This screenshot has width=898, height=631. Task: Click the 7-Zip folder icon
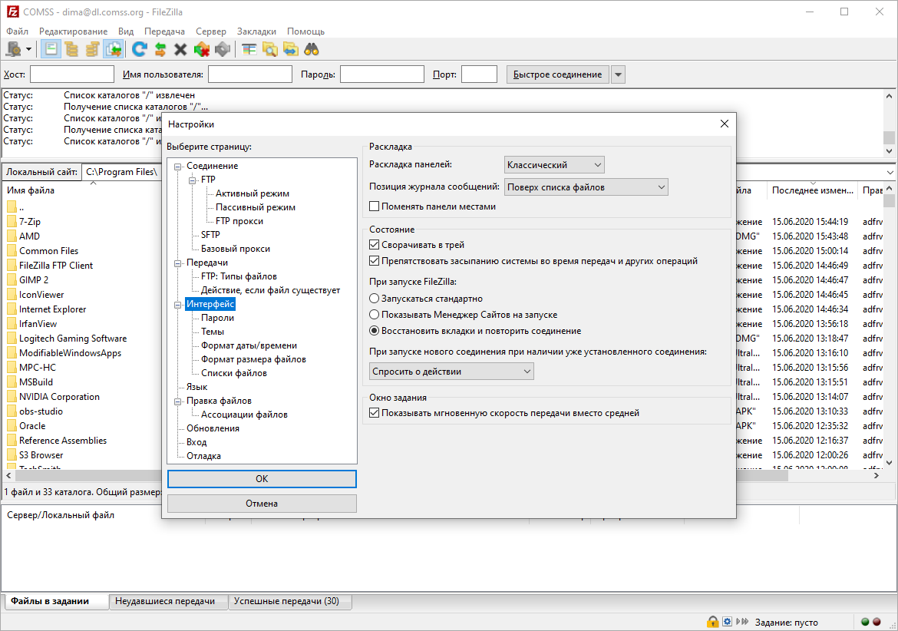point(12,222)
